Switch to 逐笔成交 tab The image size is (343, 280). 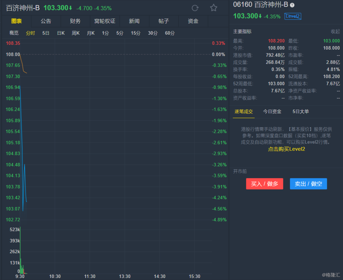click(244, 112)
